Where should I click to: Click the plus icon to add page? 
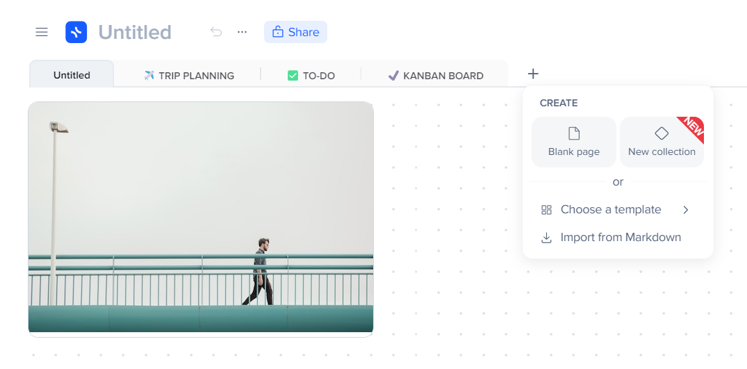point(533,74)
